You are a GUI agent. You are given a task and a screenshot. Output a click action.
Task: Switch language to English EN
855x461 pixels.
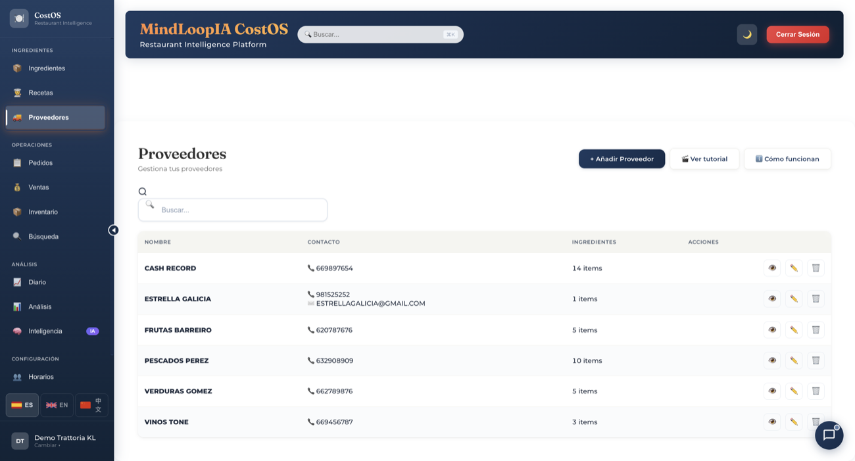point(57,405)
